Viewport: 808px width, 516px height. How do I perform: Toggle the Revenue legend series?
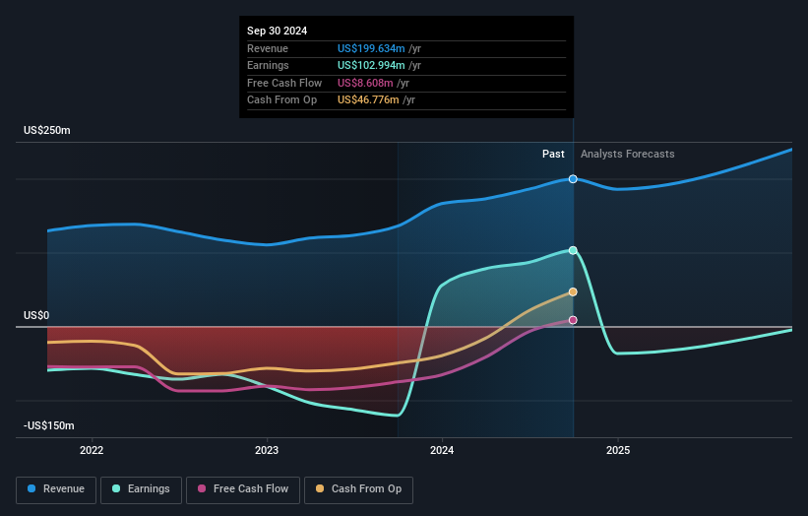(x=56, y=489)
